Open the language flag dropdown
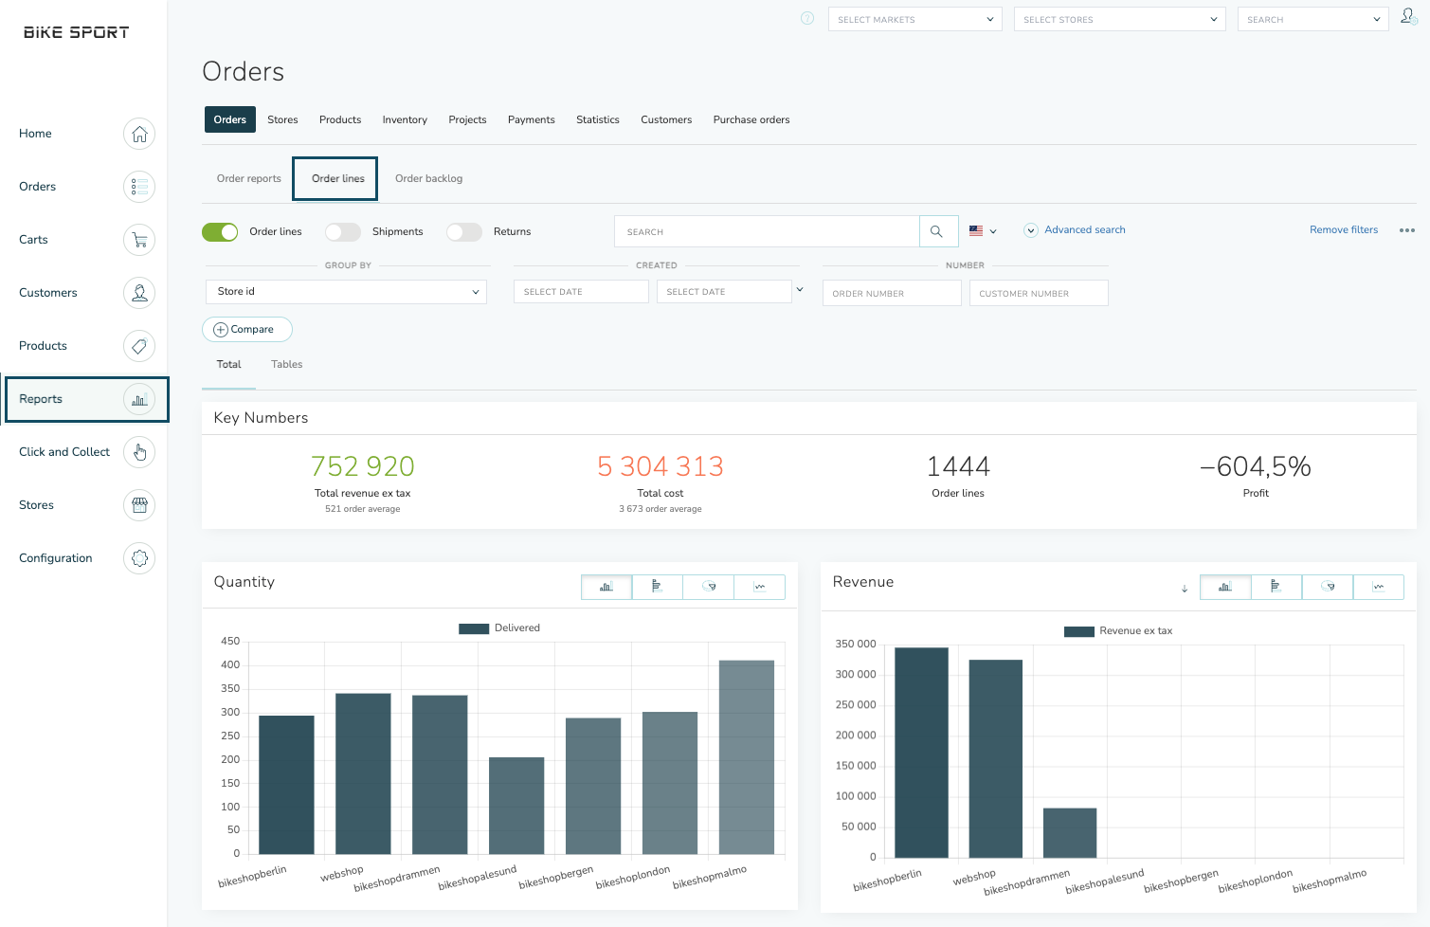This screenshot has width=1430, height=927. tap(983, 231)
